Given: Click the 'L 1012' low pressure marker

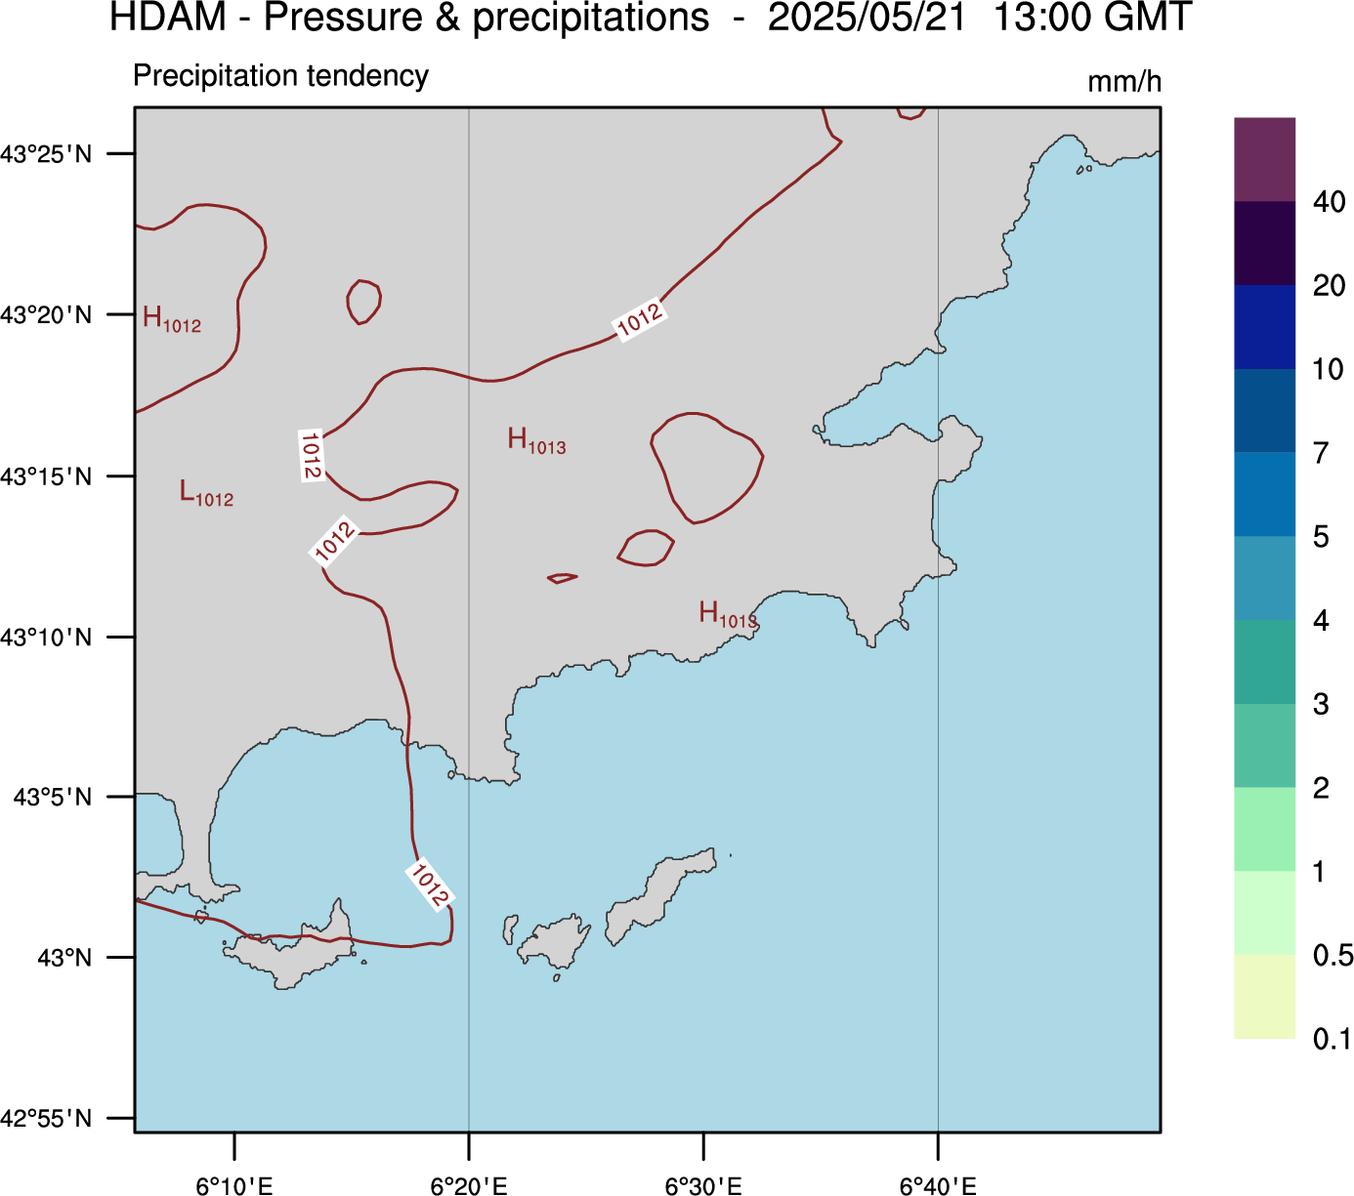Looking at the screenshot, I should [x=206, y=493].
